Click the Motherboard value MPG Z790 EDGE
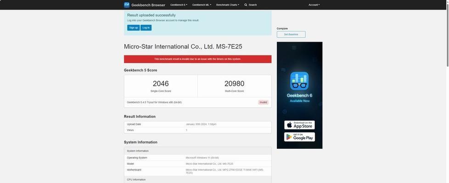The height and width of the screenshot is (183, 449). coord(225,171)
